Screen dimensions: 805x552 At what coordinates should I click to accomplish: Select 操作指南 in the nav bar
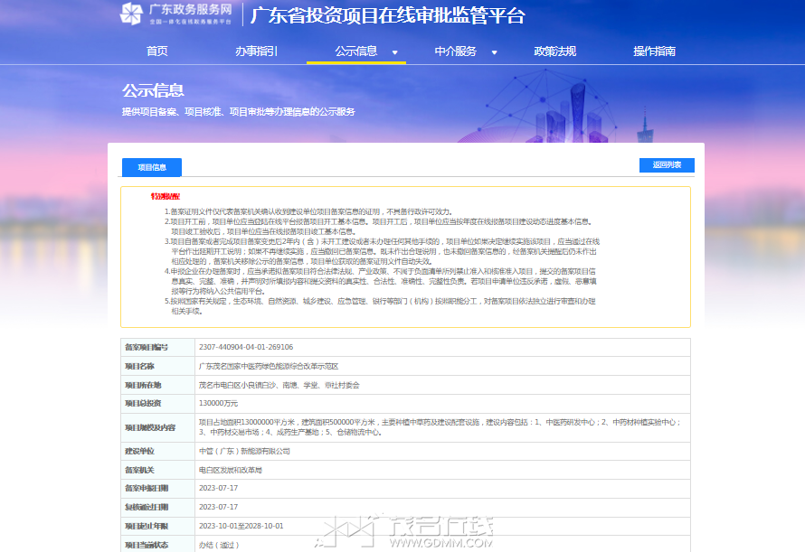[x=654, y=51]
